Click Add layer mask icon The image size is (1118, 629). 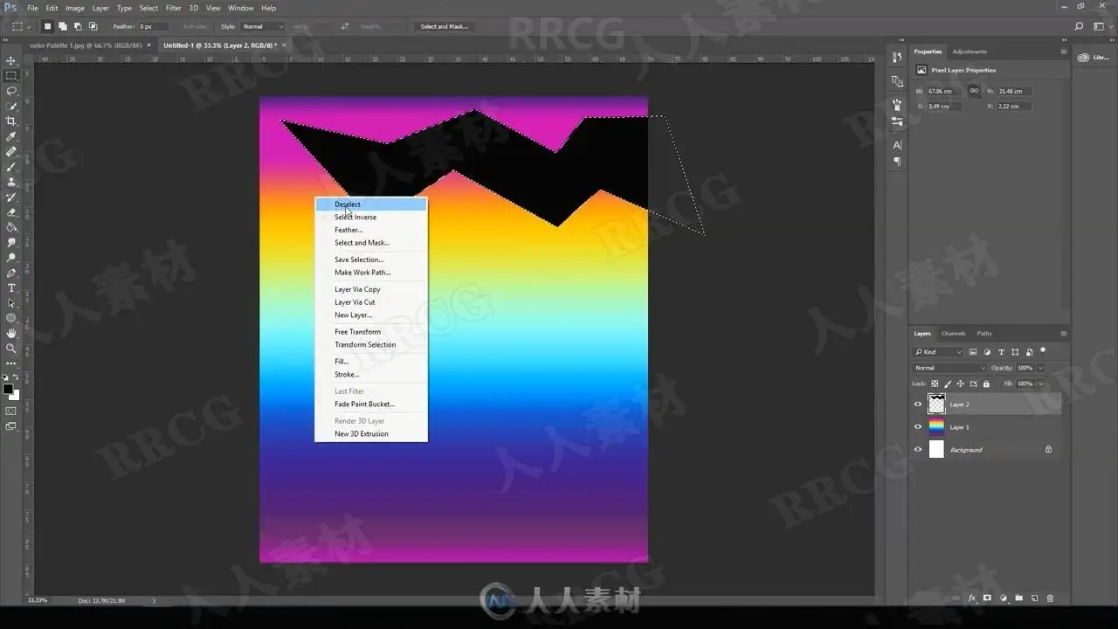click(987, 598)
